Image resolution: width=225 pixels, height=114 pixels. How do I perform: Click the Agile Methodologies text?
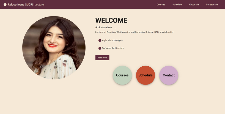pyautogui.click(x=112, y=40)
